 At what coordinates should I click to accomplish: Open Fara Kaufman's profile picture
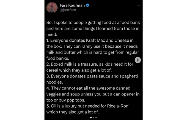(x=52, y=7)
